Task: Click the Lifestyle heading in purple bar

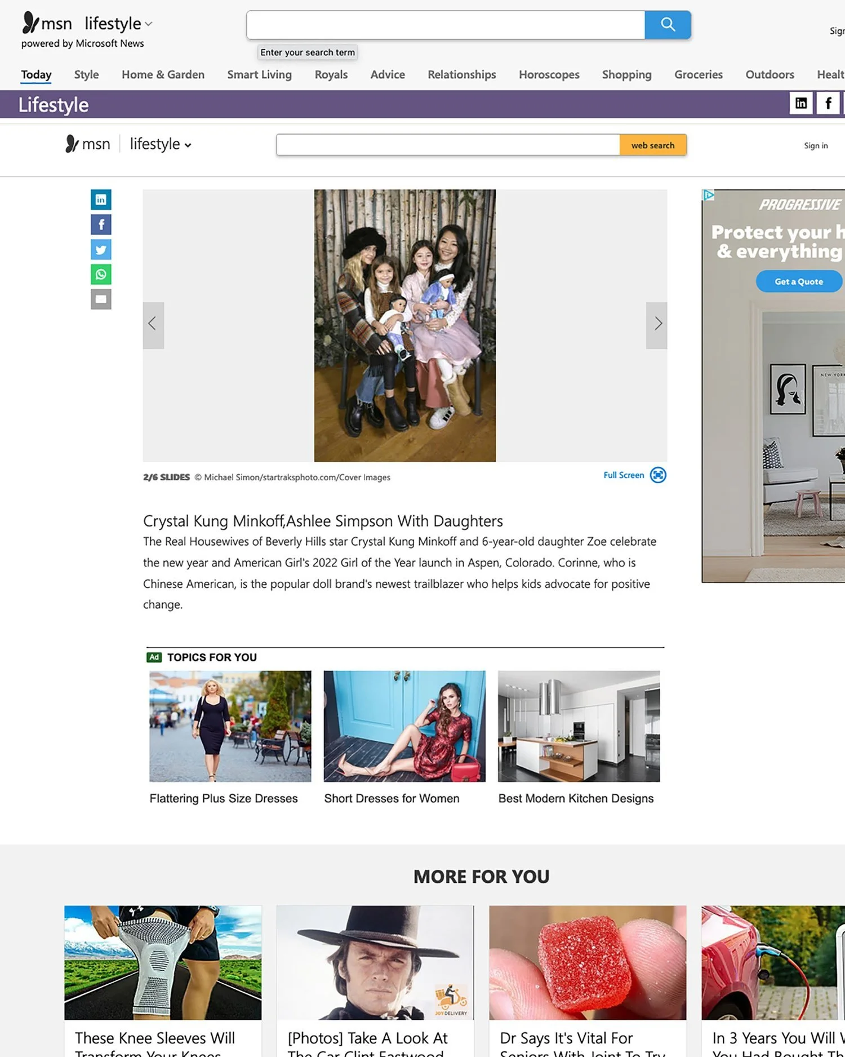Action: click(x=54, y=105)
